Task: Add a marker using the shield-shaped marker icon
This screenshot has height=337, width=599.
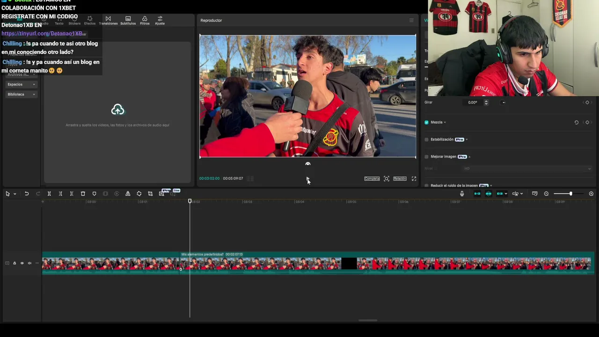Action: pyautogui.click(x=94, y=194)
